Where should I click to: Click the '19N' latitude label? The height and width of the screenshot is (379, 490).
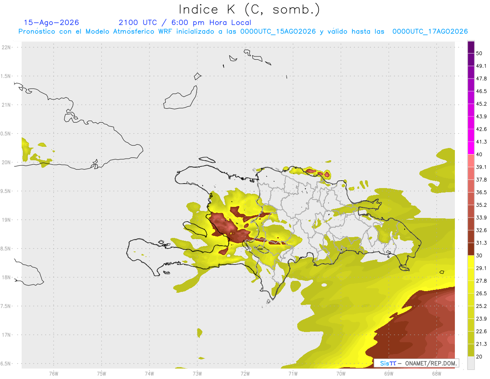coord(7,220)
